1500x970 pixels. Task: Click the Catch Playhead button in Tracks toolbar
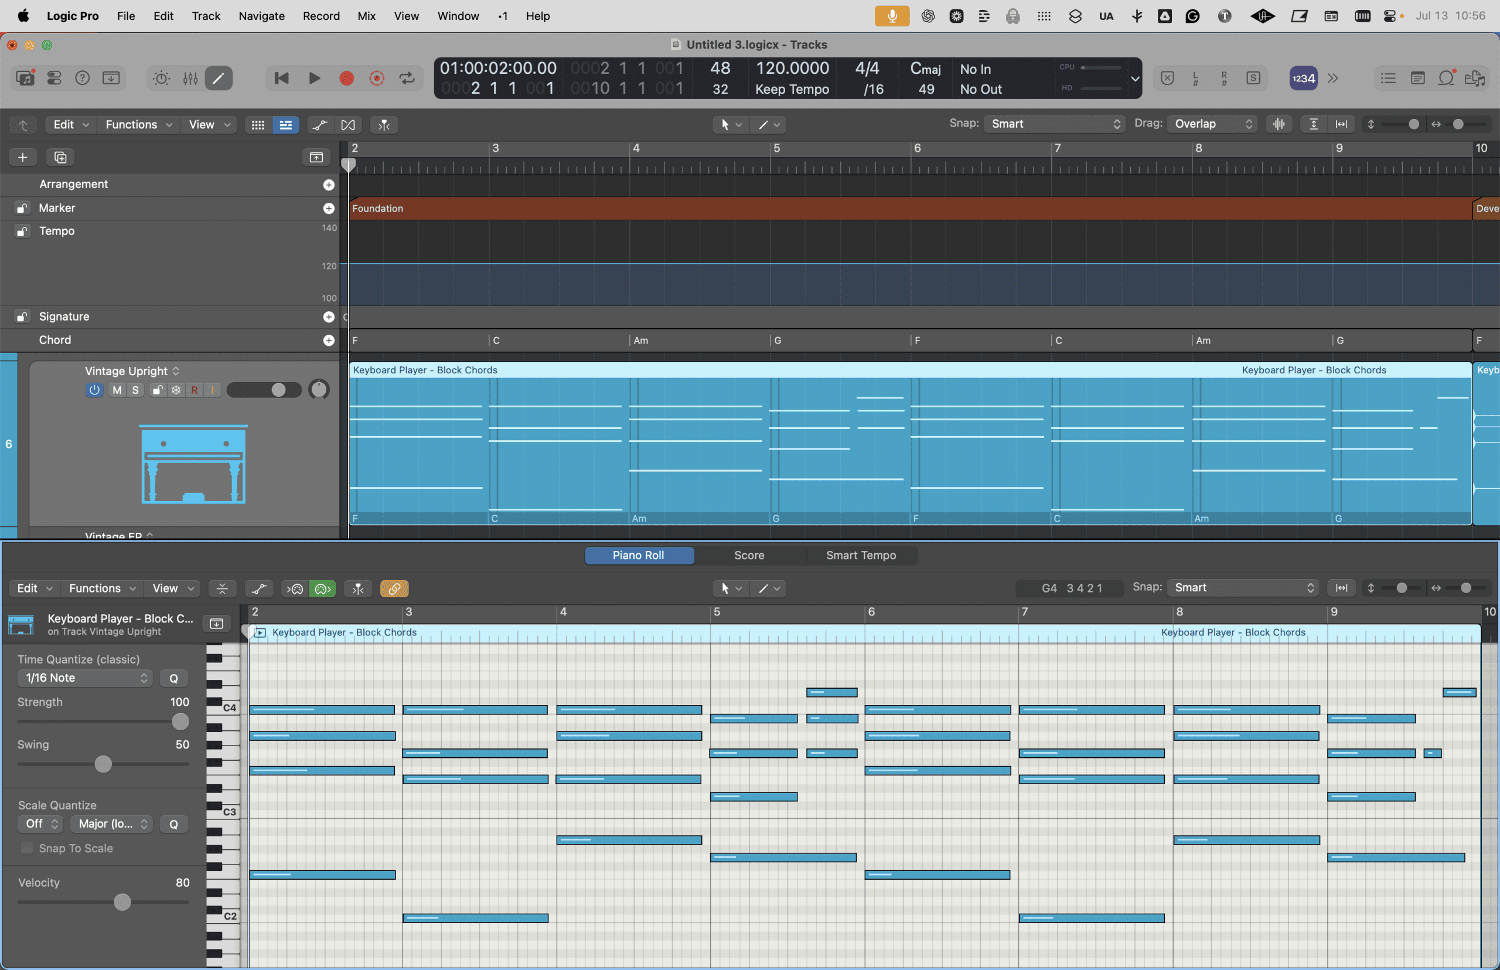coord(384,125)
